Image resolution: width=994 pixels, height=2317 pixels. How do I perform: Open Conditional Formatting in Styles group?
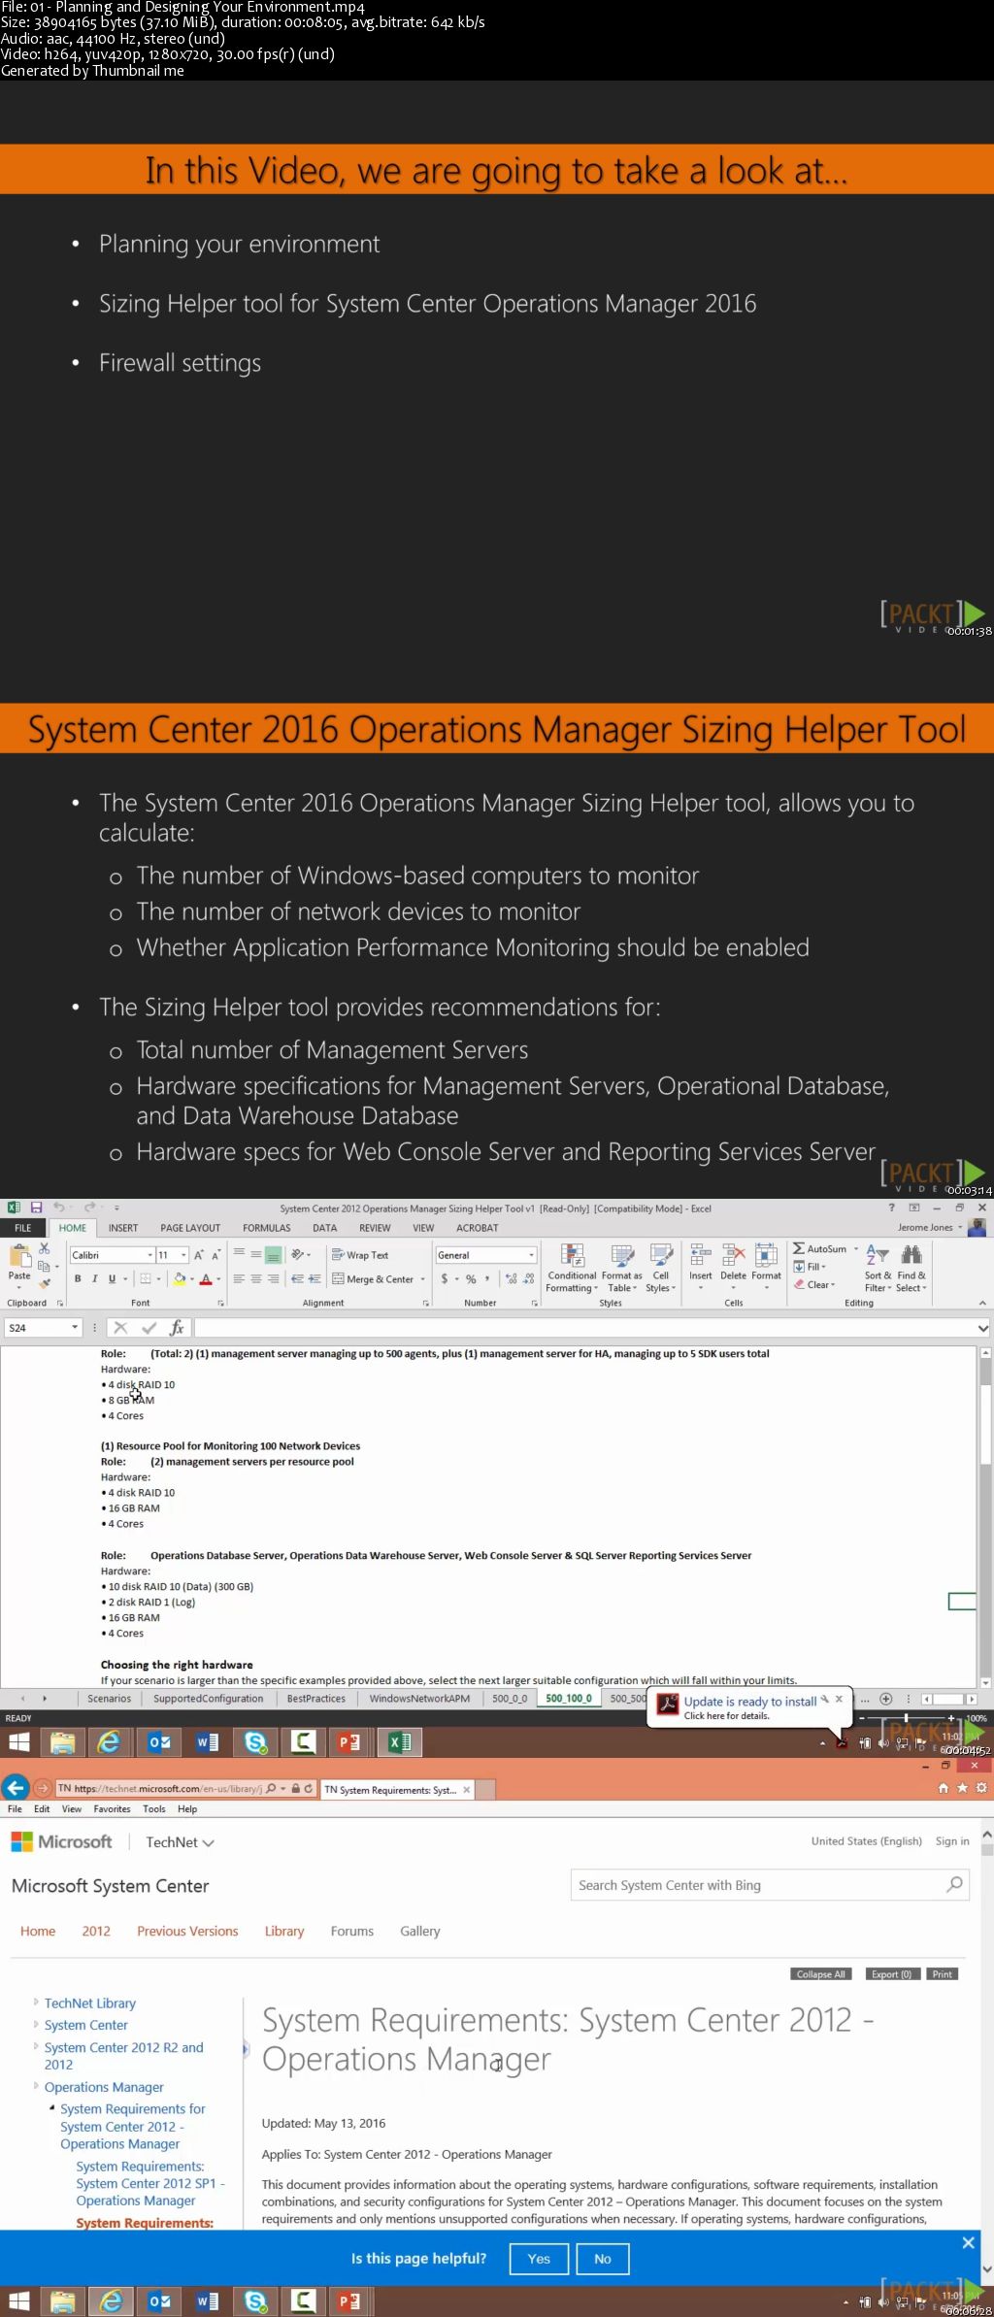tap(572, 1268)
